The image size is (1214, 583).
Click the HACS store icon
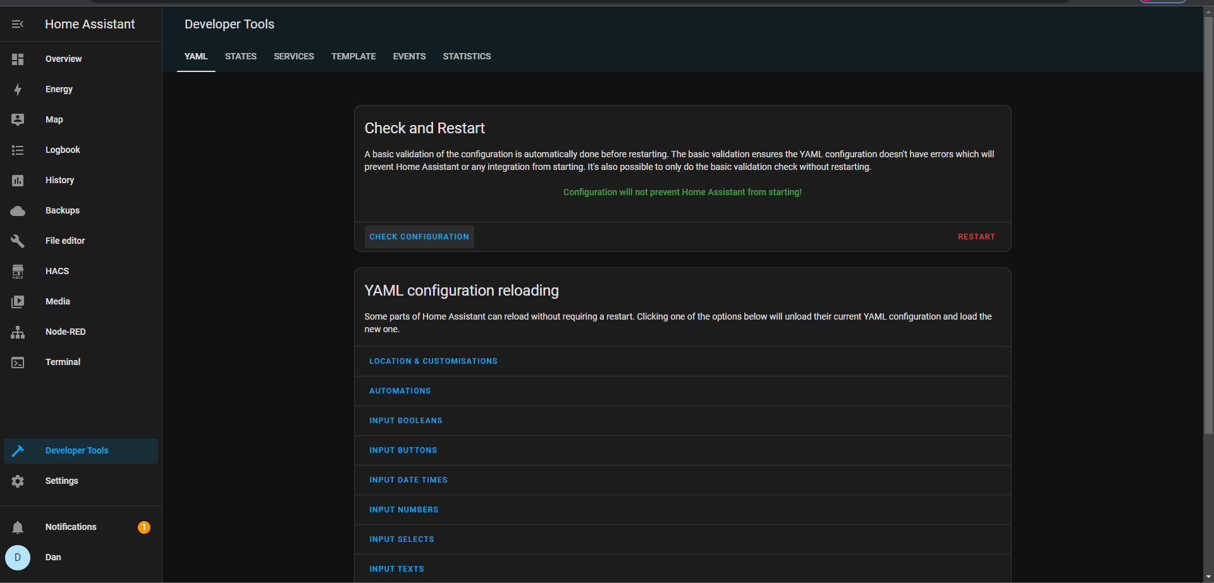pos(18,271)
